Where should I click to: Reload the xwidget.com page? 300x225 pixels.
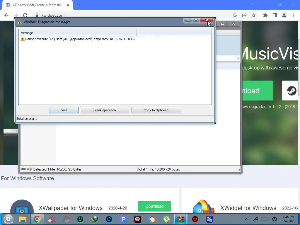pyautogui.click(x=25, y=15)
